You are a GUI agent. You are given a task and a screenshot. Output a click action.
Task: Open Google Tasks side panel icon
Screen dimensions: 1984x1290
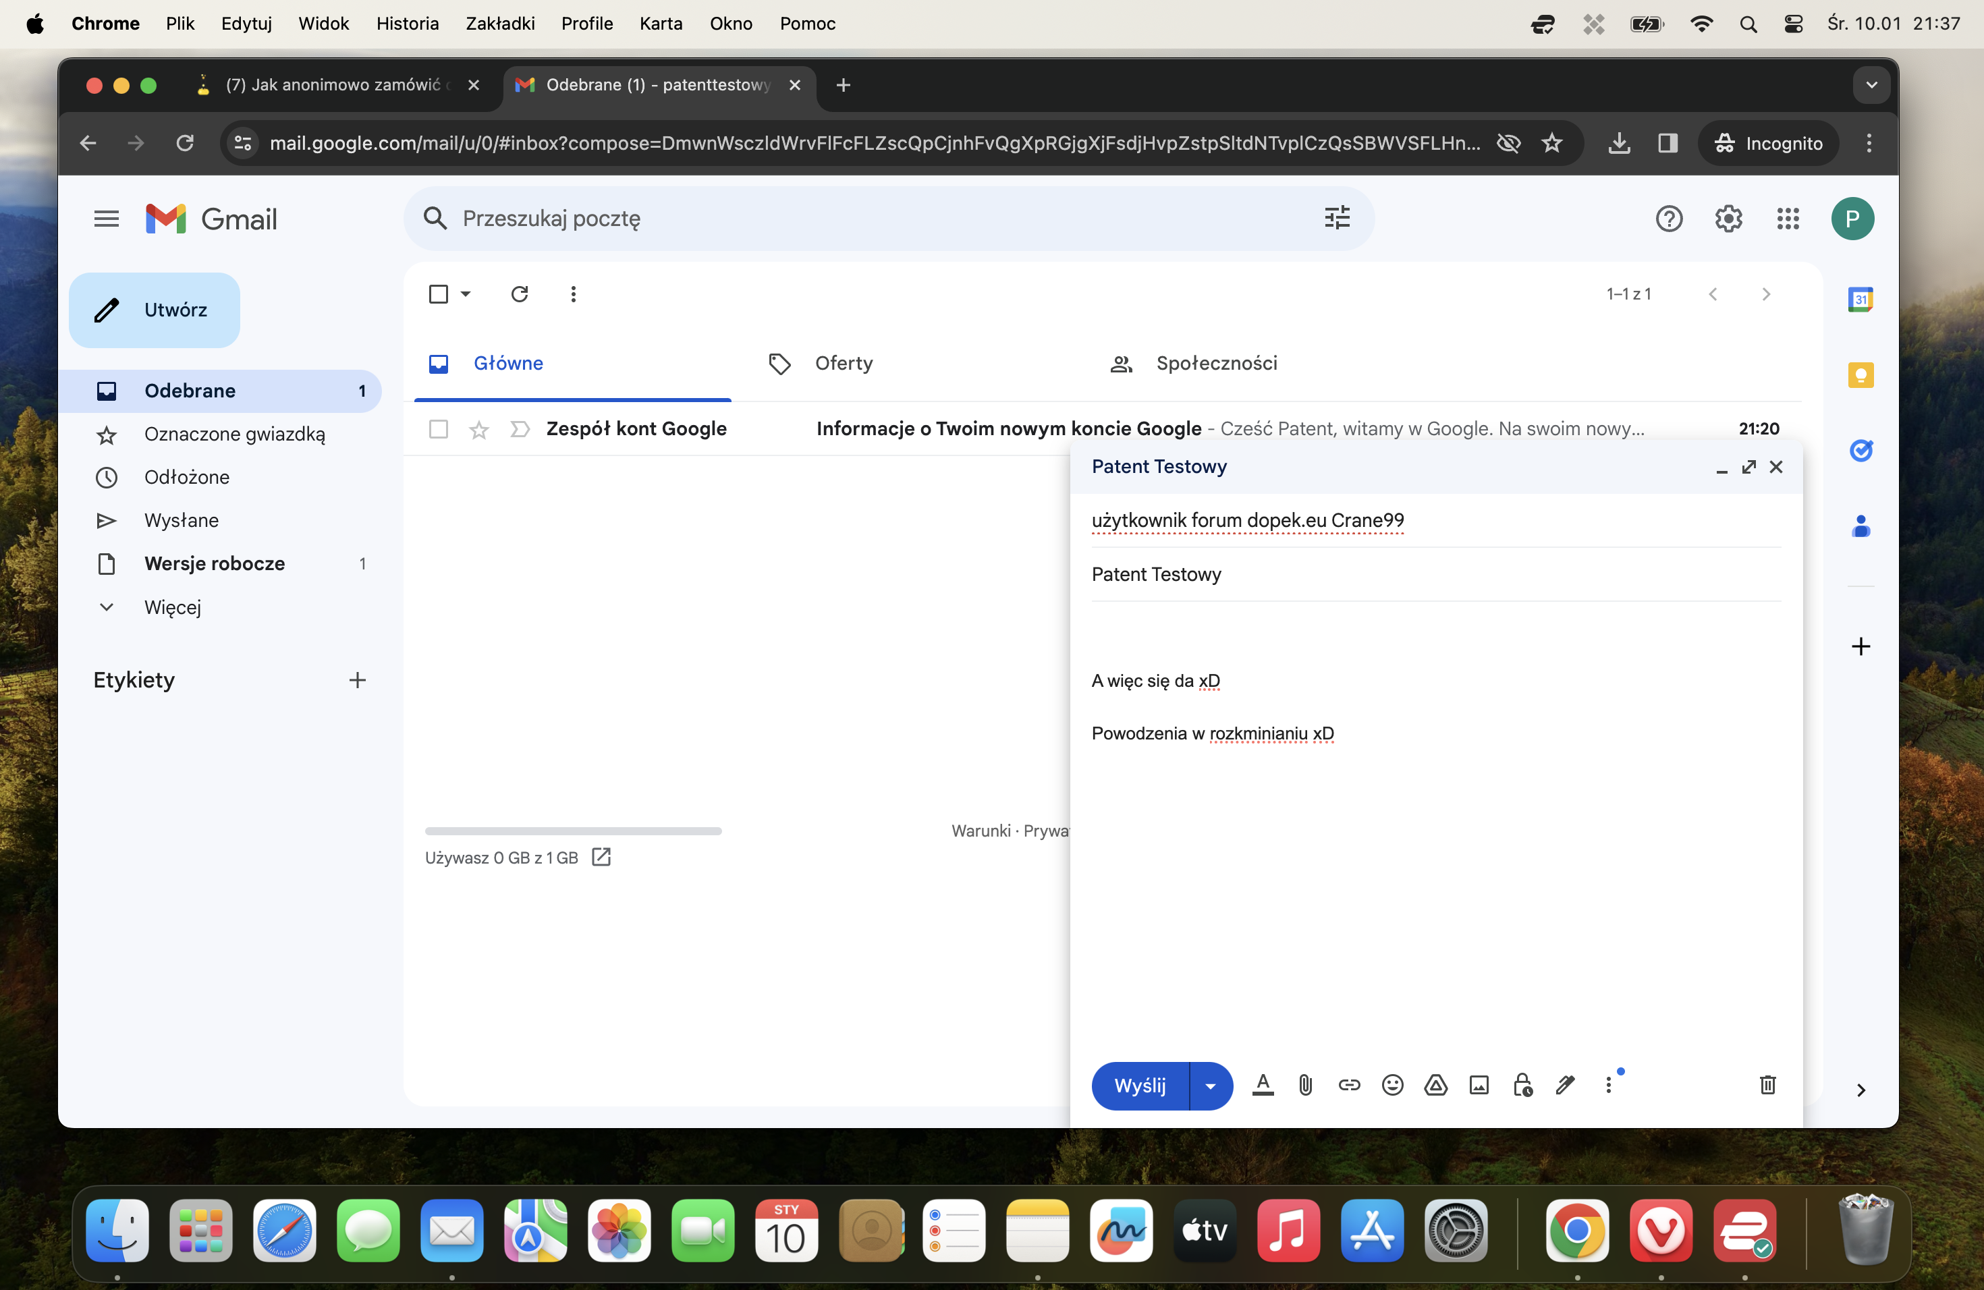click(x=1861, y=451)
